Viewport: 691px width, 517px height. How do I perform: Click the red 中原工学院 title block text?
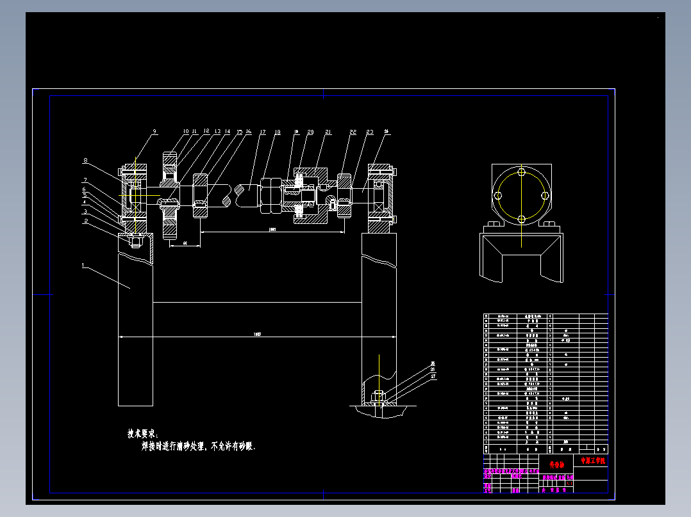pos(593,461)
